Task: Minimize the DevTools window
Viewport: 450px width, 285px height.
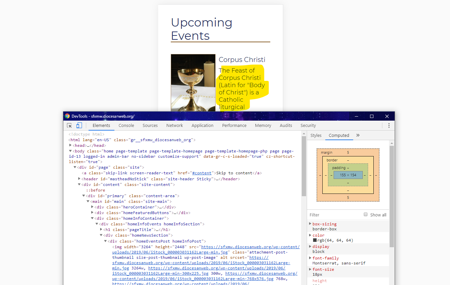Action: (356, 116)
